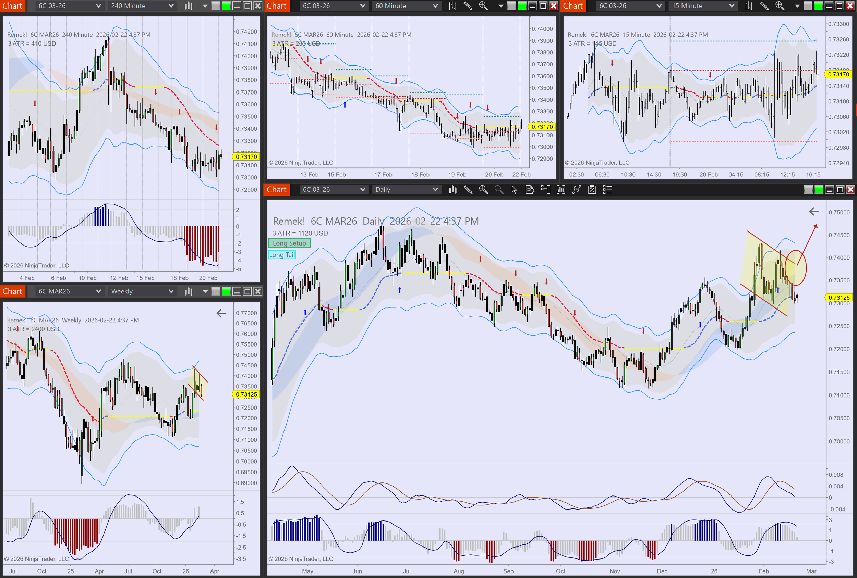Screen dimensions: 857x578
Task: Toggle the Long Tail button
Action: pos(282,255)
